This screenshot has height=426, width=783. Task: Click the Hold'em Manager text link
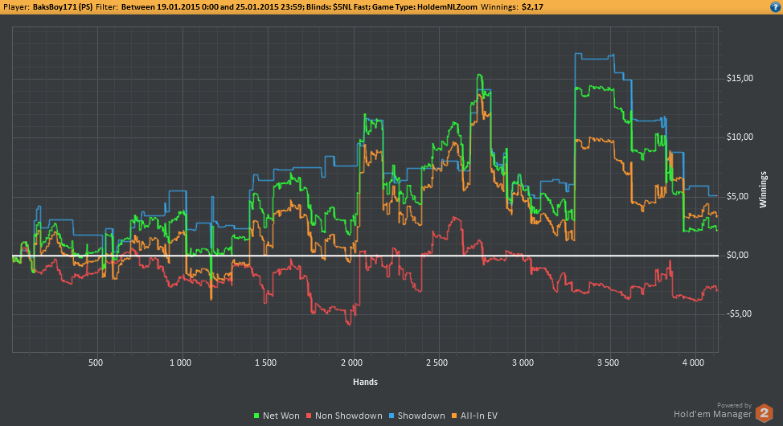click(712, 414)
